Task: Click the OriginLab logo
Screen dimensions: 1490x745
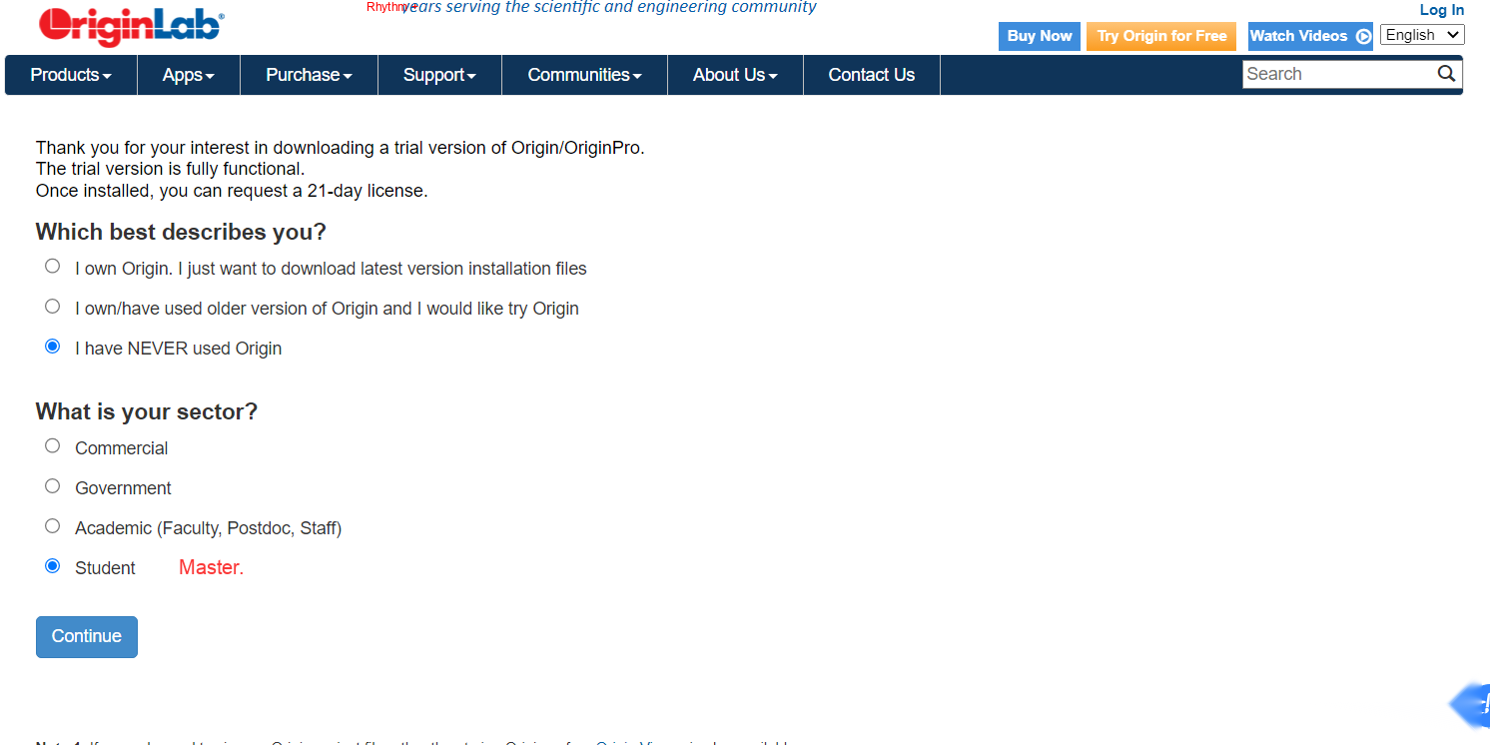Action: pyautogui.click(x=131, y=26)
